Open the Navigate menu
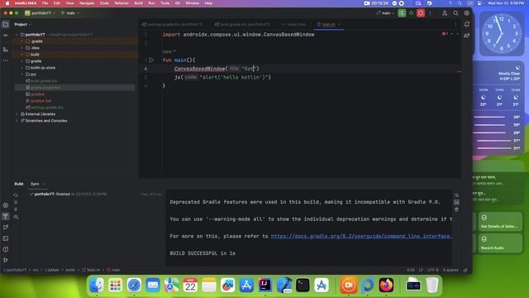Image resolution: width=529 pixels, height=298 pixels. (87, 3)
